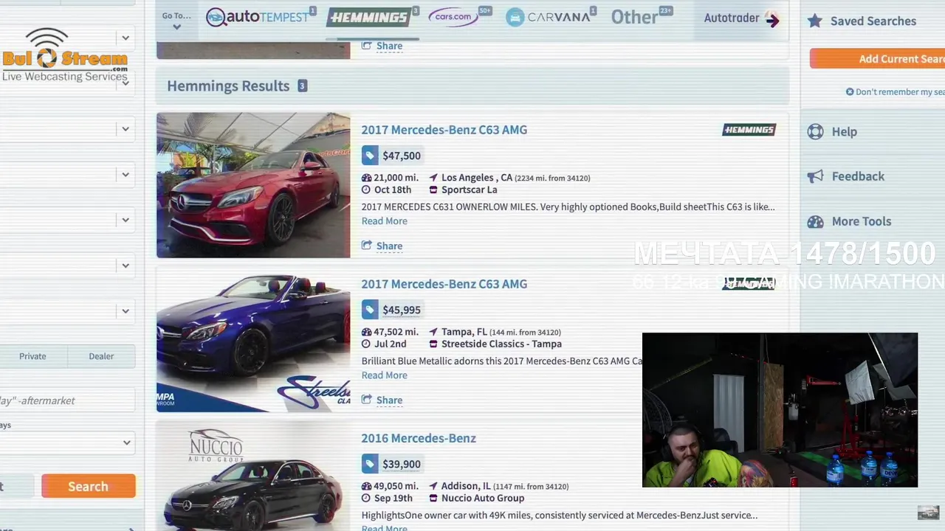Click the Nuccio Auto Group dealer name
The height and width of the screenshot is (531, 945).
pyautogui.click(x=483, y=498)
